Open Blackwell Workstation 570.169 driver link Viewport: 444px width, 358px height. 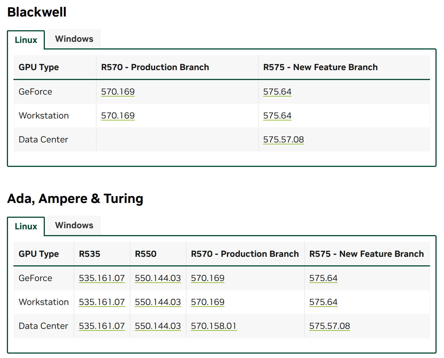coord(118,116)
